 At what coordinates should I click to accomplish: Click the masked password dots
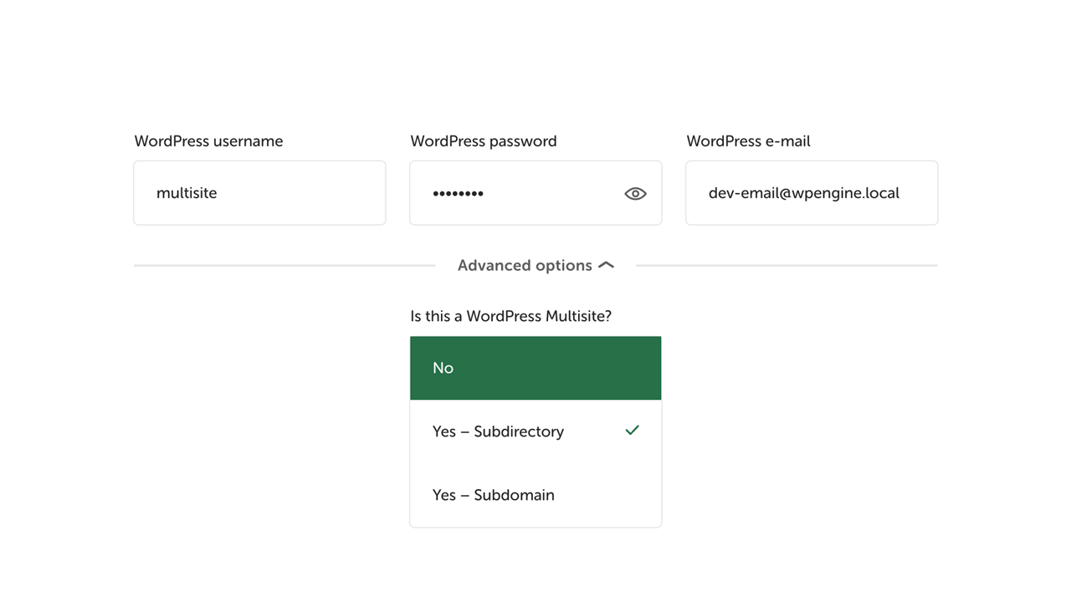click(x=458, y=194)
